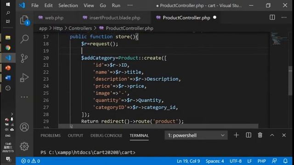Viewport: 294px width, 165px height.
Task: Show errors and warnings count
Action: [30, 161]
